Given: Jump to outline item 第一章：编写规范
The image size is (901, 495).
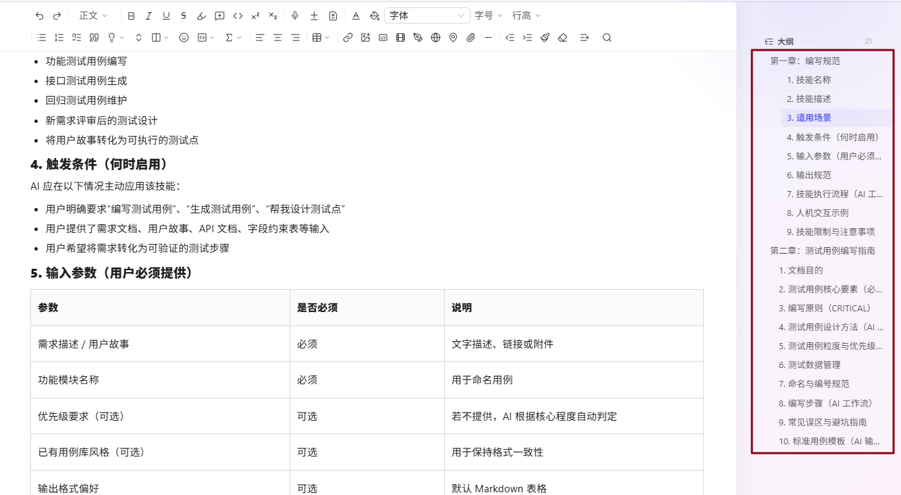Looking at the screenshot, I should [805, 61].
